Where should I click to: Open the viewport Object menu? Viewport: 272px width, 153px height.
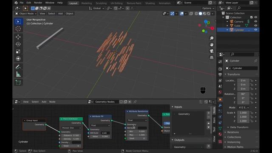pyautogui.click(x=69, y=14)
